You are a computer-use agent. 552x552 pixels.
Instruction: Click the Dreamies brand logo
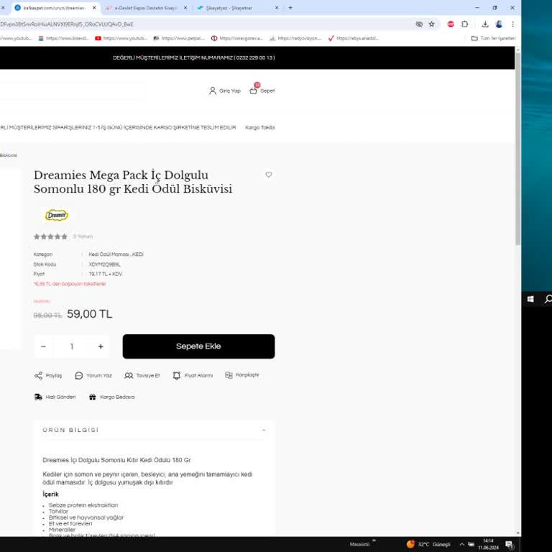tap(56, 215)
